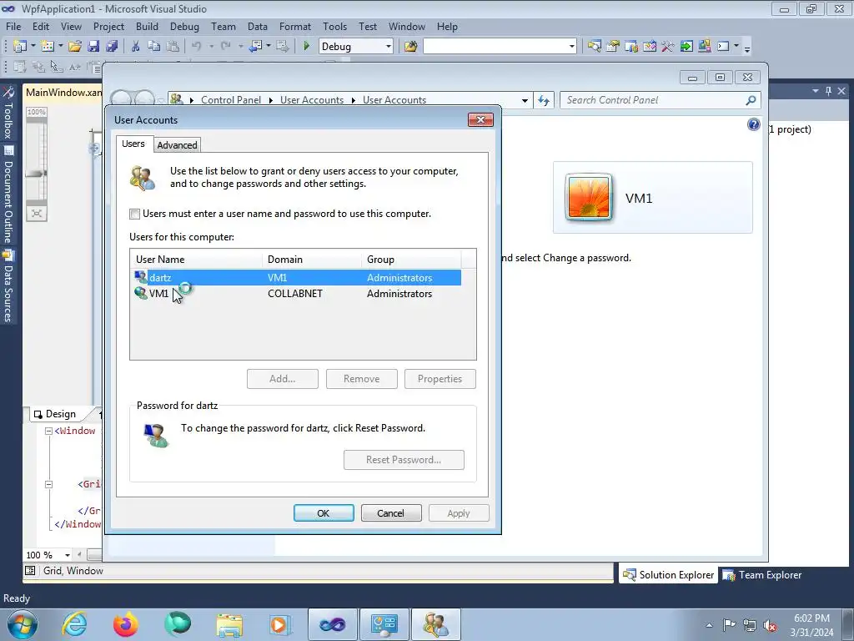The image size is (854, 641).
Task: Click the Reset Password... button
Action: (404, 460)
